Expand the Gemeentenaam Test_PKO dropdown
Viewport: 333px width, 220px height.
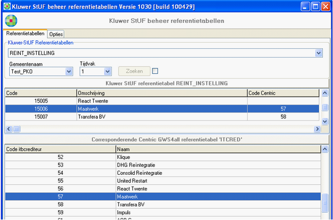coord(69,71)
